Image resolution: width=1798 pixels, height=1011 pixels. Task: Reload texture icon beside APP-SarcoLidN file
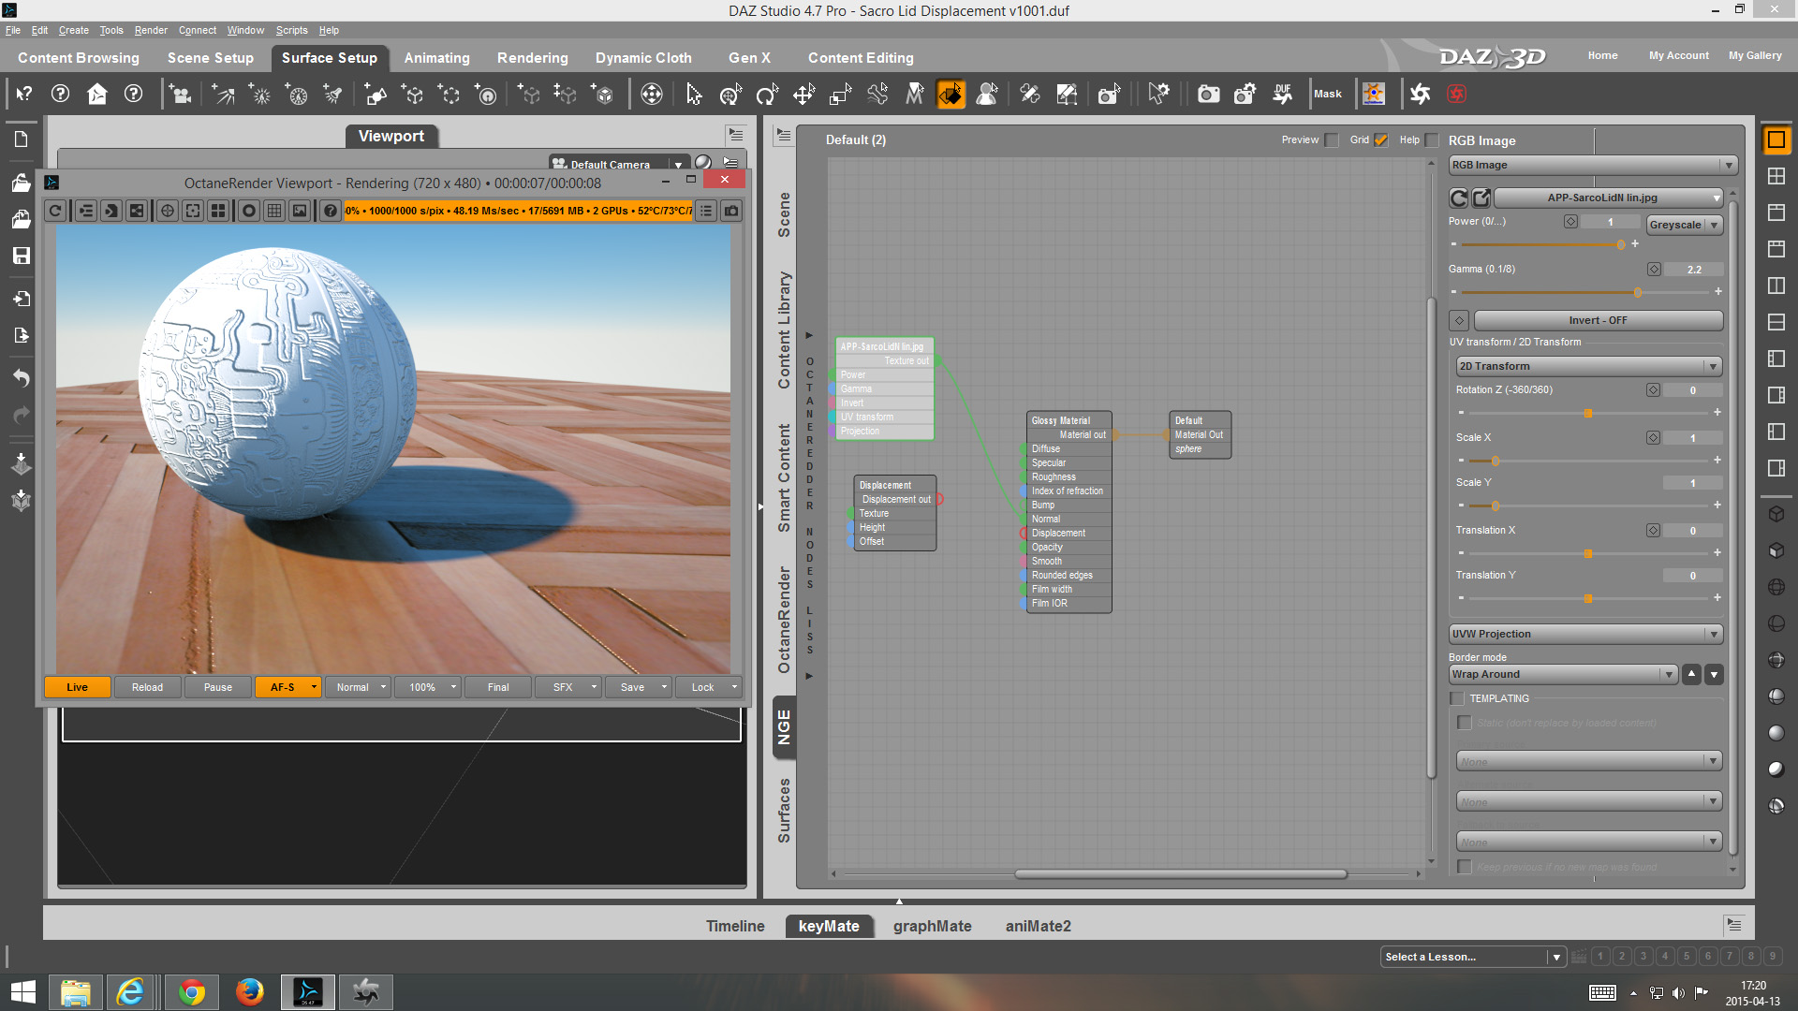click(x=1458, y=198)
